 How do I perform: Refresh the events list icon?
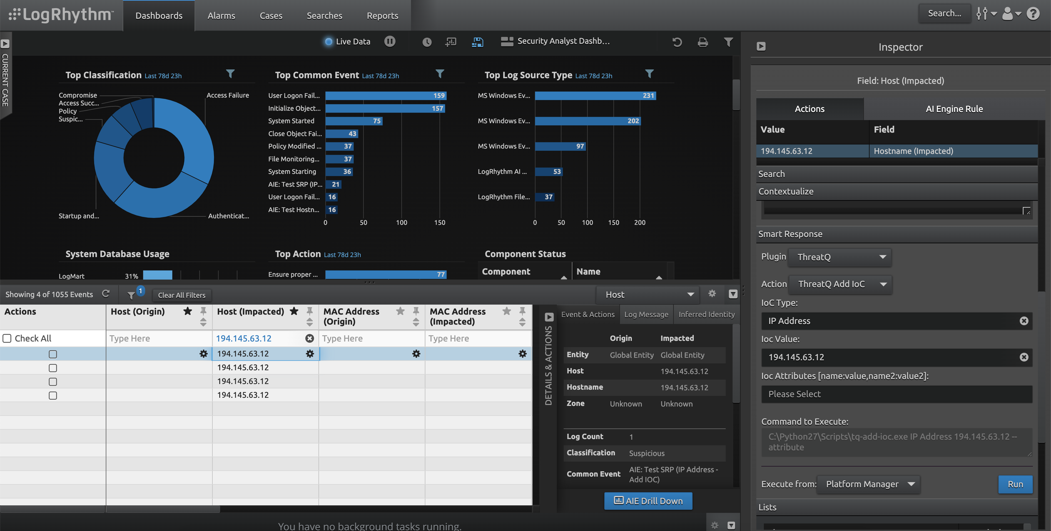click(106, 294)
